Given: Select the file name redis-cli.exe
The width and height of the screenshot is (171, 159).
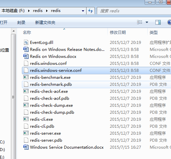Looking at the screenshot, I should pos(41,119).
